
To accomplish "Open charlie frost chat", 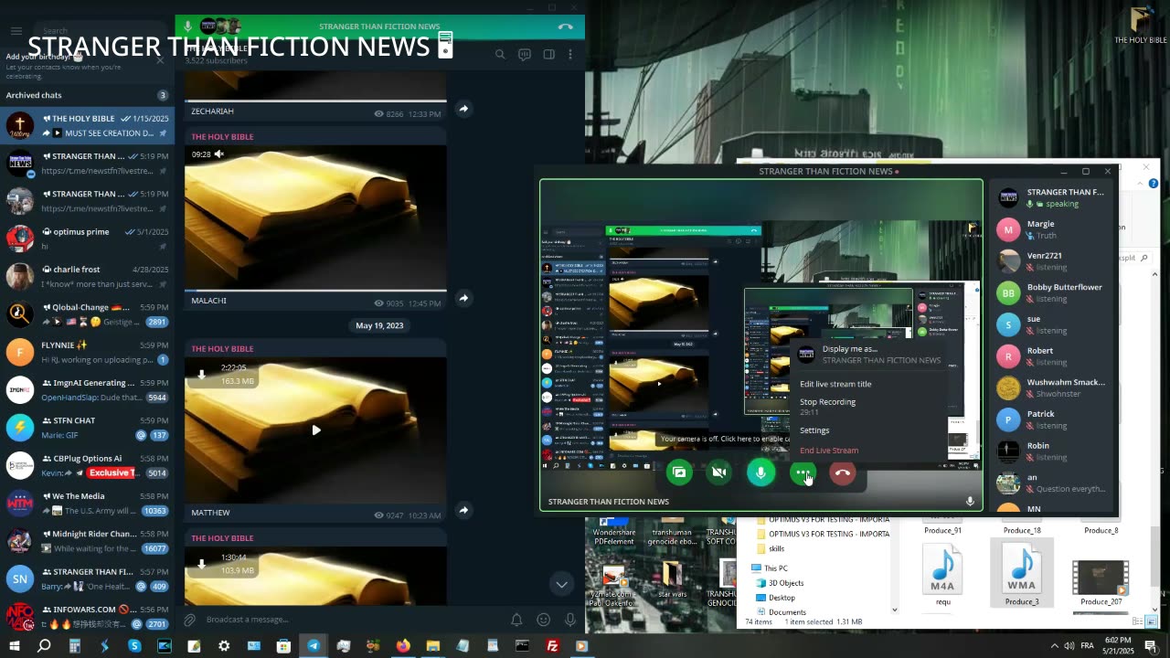I will (87, 276).
